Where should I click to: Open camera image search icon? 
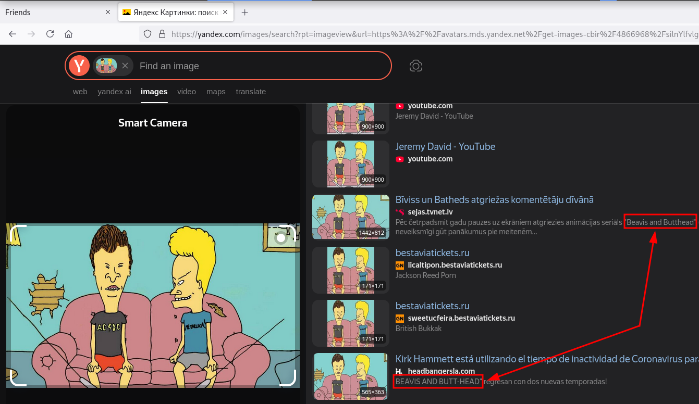[415, 66]
